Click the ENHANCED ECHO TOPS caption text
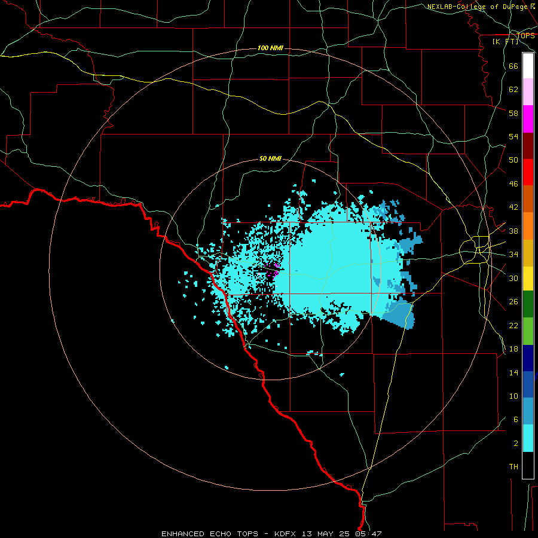Screen dimensions: 538x538 pos(210,534)
